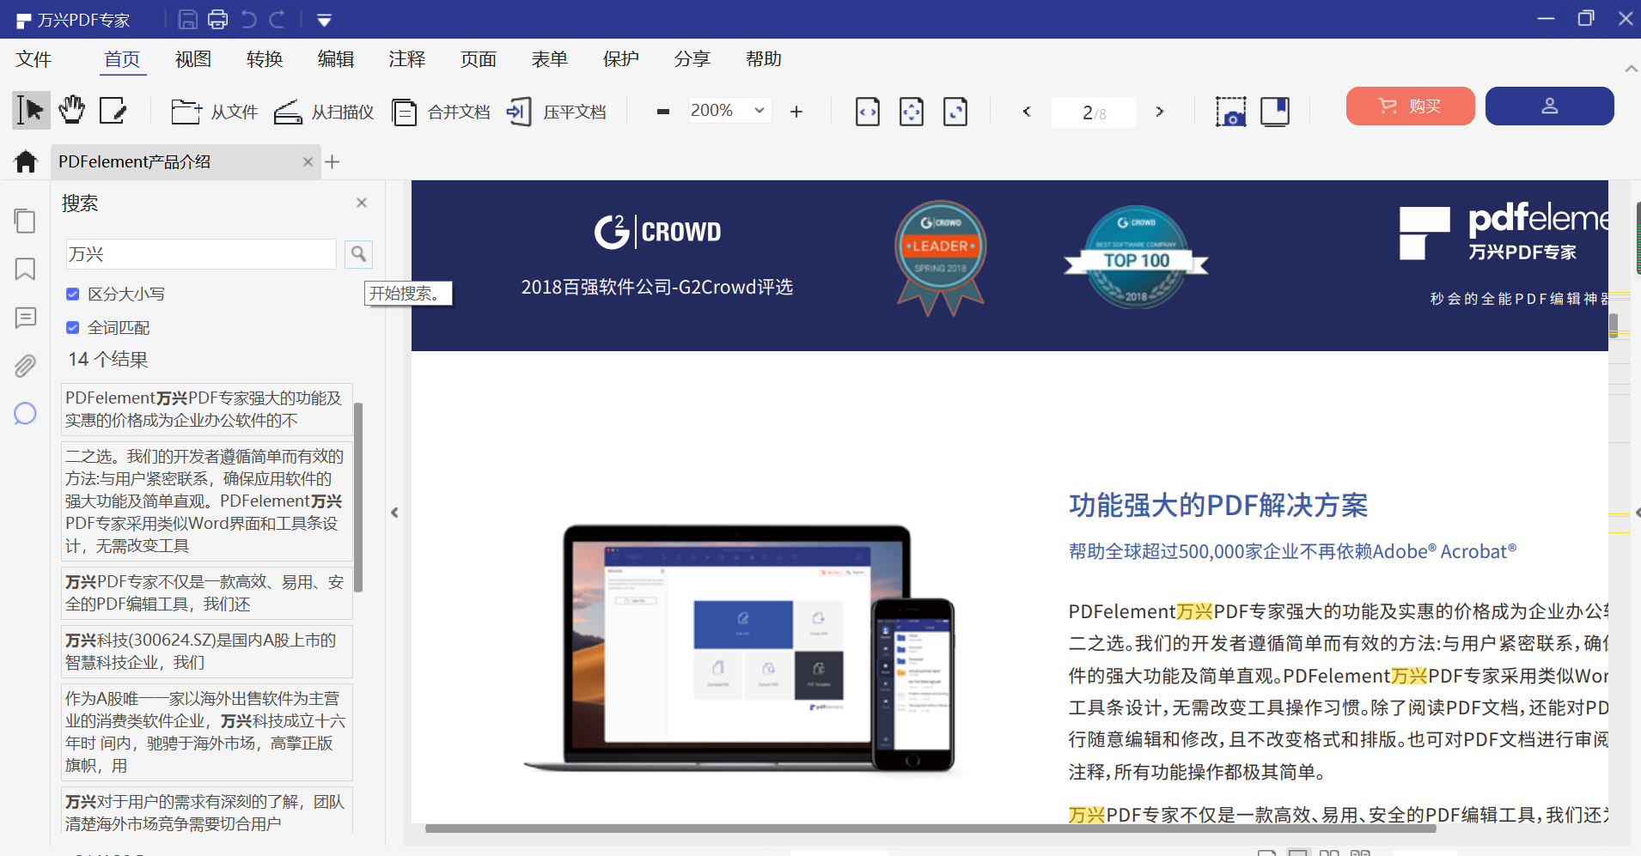Open the 200% zoom level dropdown
Image resolution: width=1641 pixels, height=856 pixels.
(758, 110)
